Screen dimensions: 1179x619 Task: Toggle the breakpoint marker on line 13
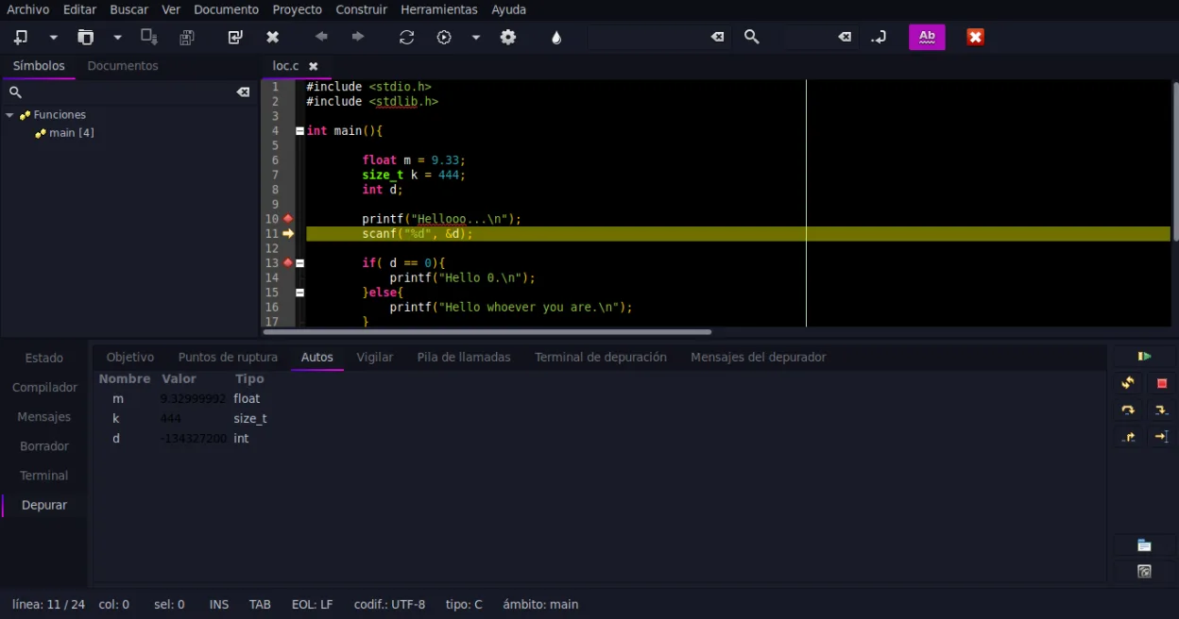pyautogui.click(x=287, y=263)
